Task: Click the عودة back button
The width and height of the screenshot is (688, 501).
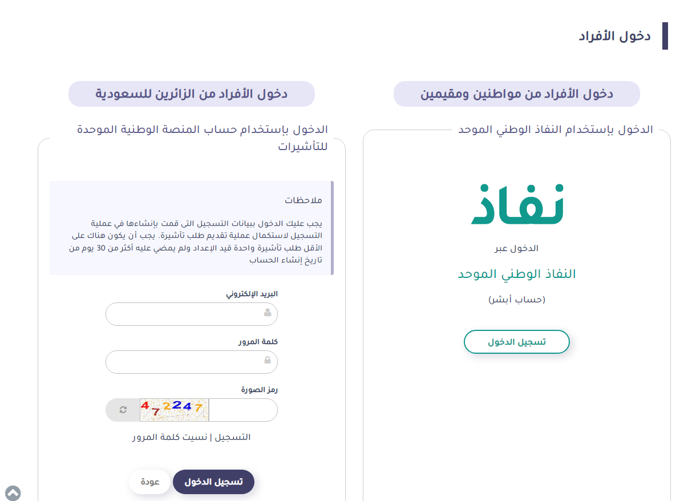Action: tap(149, 482)
